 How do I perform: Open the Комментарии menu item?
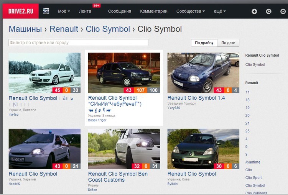pos(154,11)
